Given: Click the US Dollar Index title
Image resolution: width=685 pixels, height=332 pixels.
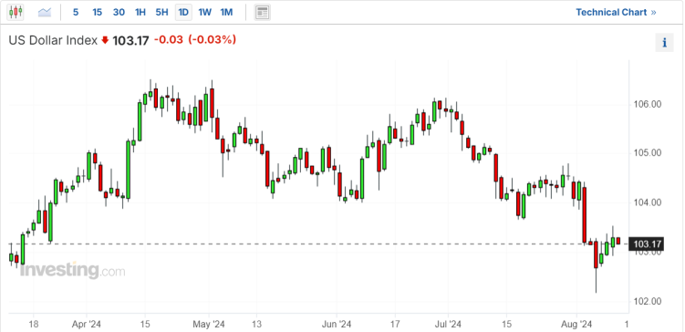Looking at the screenshot, I should 53,41.
